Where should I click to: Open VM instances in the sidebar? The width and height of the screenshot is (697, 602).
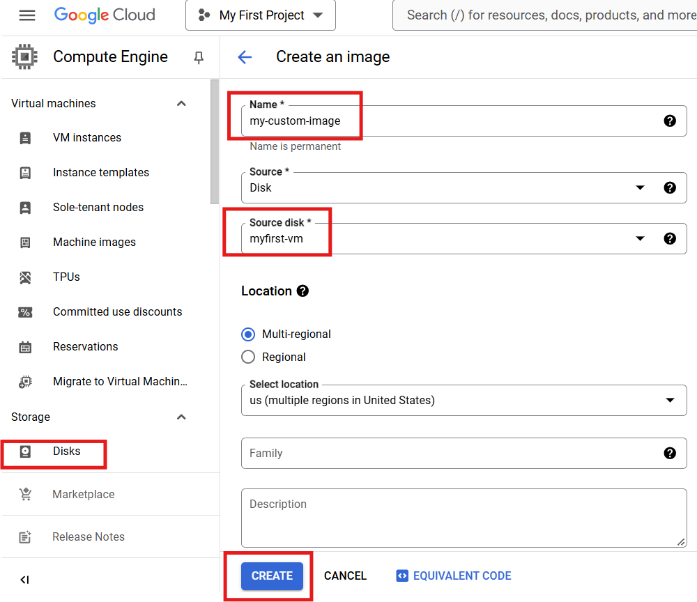click(x=87, y=137)
